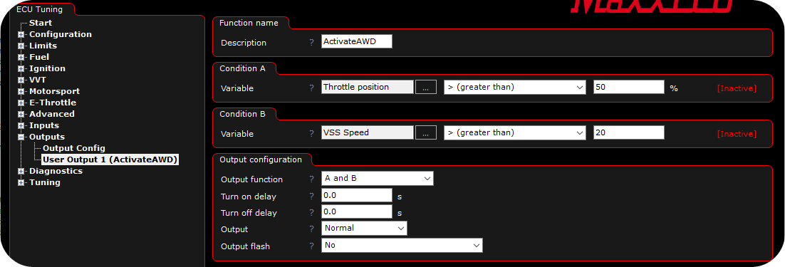Viewport: 785px width, 267px height.
Task: Show help for Output function
Action: tap(311, 179)
